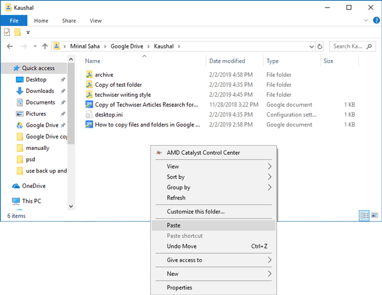Switch to Large icons view in status bar
This screenshot has height=295, width=382.
click(375, 215)
